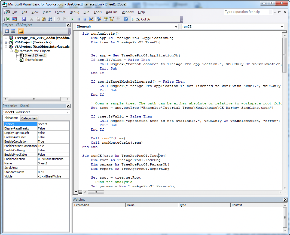Toggle Design Mode icon
The image size is (290, 235).
91,19
